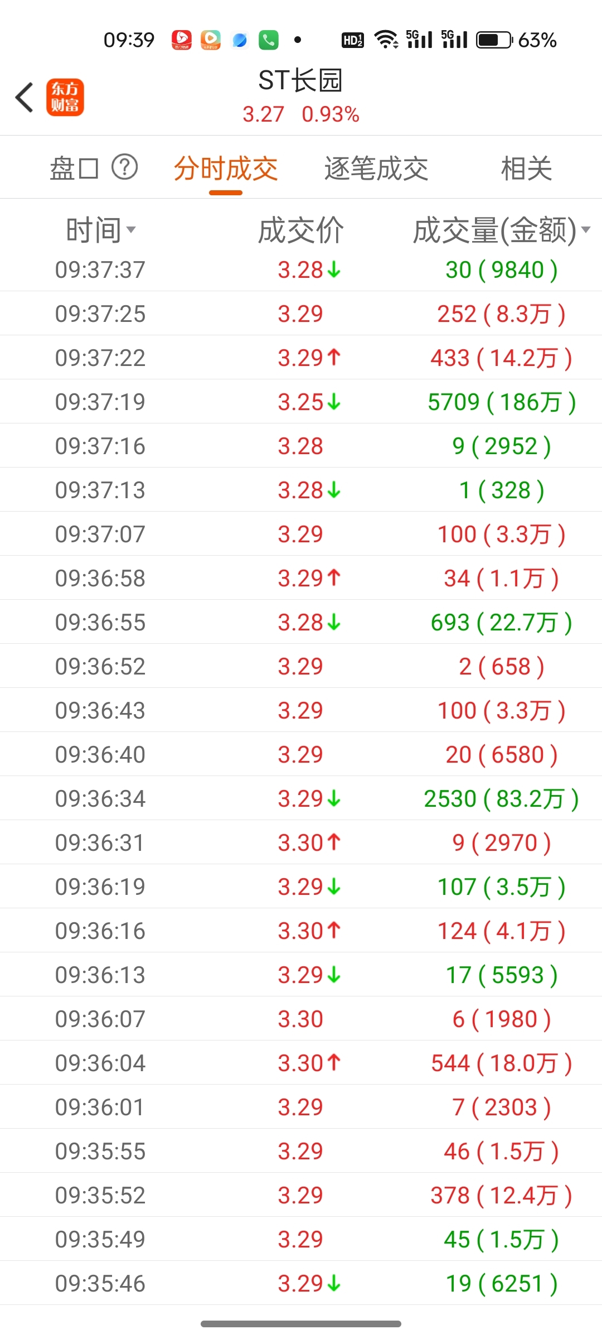Tap the red video app notification icon
Viewport: 602px width, 1339px height.
coord(182,40)
